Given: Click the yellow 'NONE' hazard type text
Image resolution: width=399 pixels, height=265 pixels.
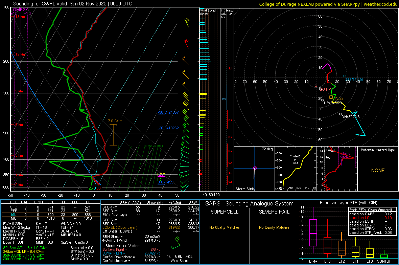Looking at the screenshot, I should [x=378, y=171].
